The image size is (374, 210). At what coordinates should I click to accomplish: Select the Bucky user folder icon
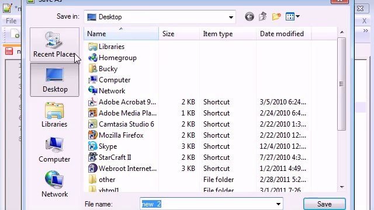tap(92, 69)
